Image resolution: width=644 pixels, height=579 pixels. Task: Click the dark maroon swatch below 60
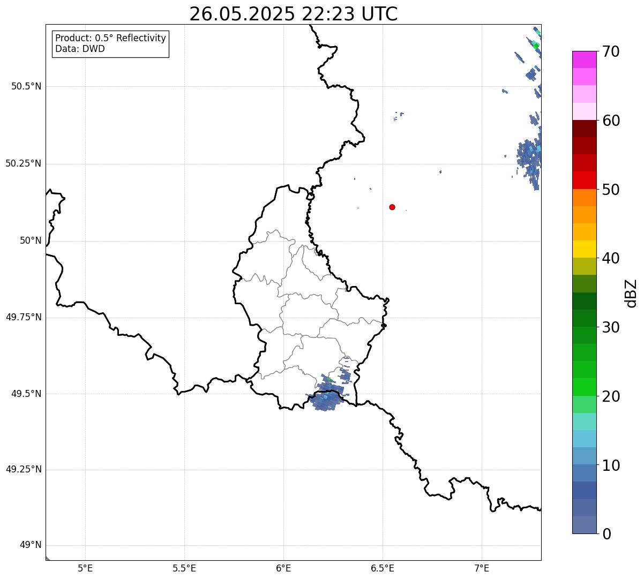[585, 129]
